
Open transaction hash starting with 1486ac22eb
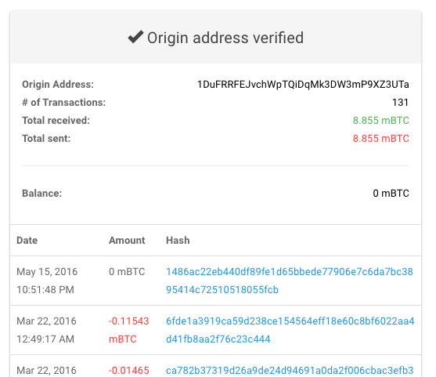coord(290,281)
